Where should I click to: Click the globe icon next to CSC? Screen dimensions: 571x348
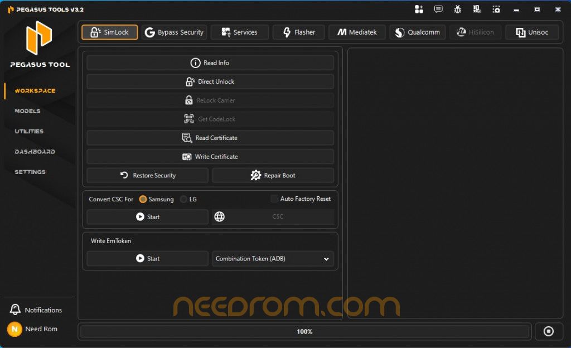(x=220, y=217)
